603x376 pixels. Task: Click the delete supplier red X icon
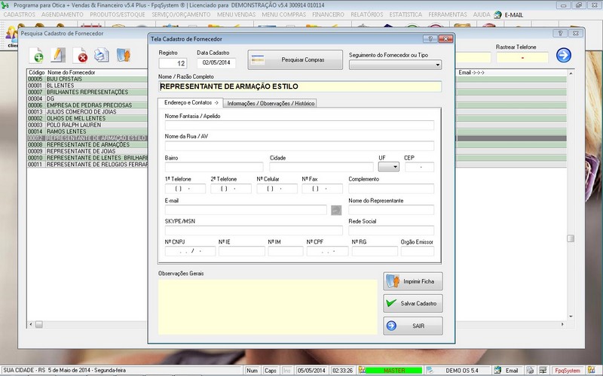(x=80, y=55)
